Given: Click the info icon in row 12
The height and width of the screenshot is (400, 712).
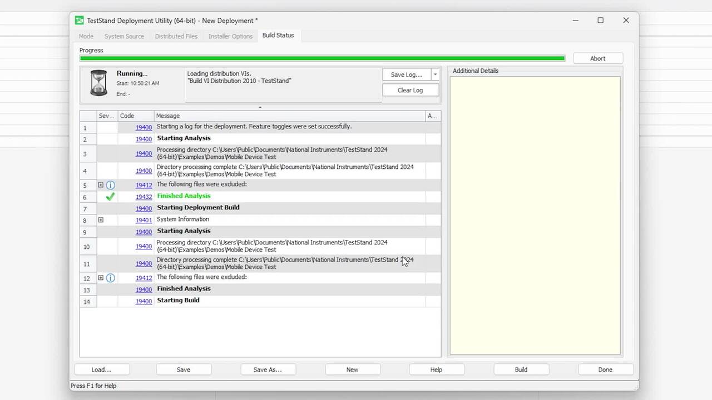Looking at the screenshot, I should pos(110,278).
